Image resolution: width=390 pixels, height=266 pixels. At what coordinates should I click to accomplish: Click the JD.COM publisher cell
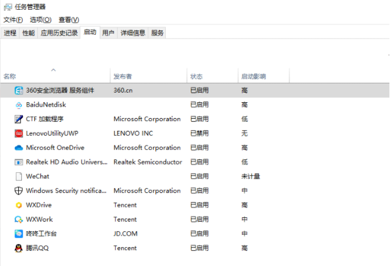pos(126,234)
